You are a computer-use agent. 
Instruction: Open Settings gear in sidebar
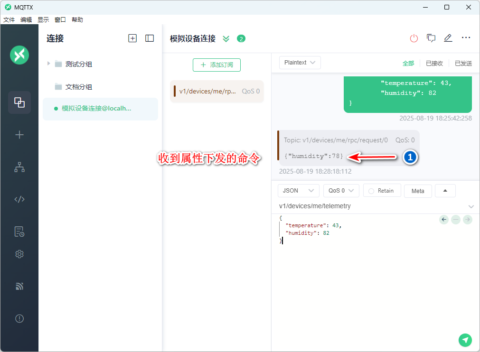[x=19, y=254]
